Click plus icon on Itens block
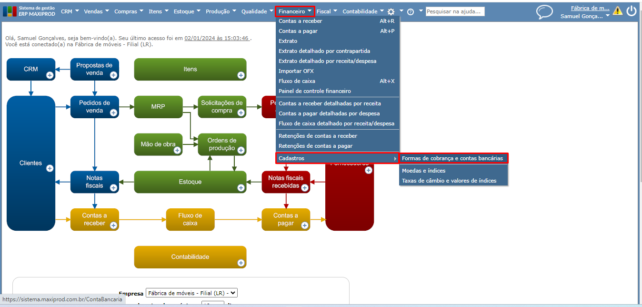 [241, 75]
